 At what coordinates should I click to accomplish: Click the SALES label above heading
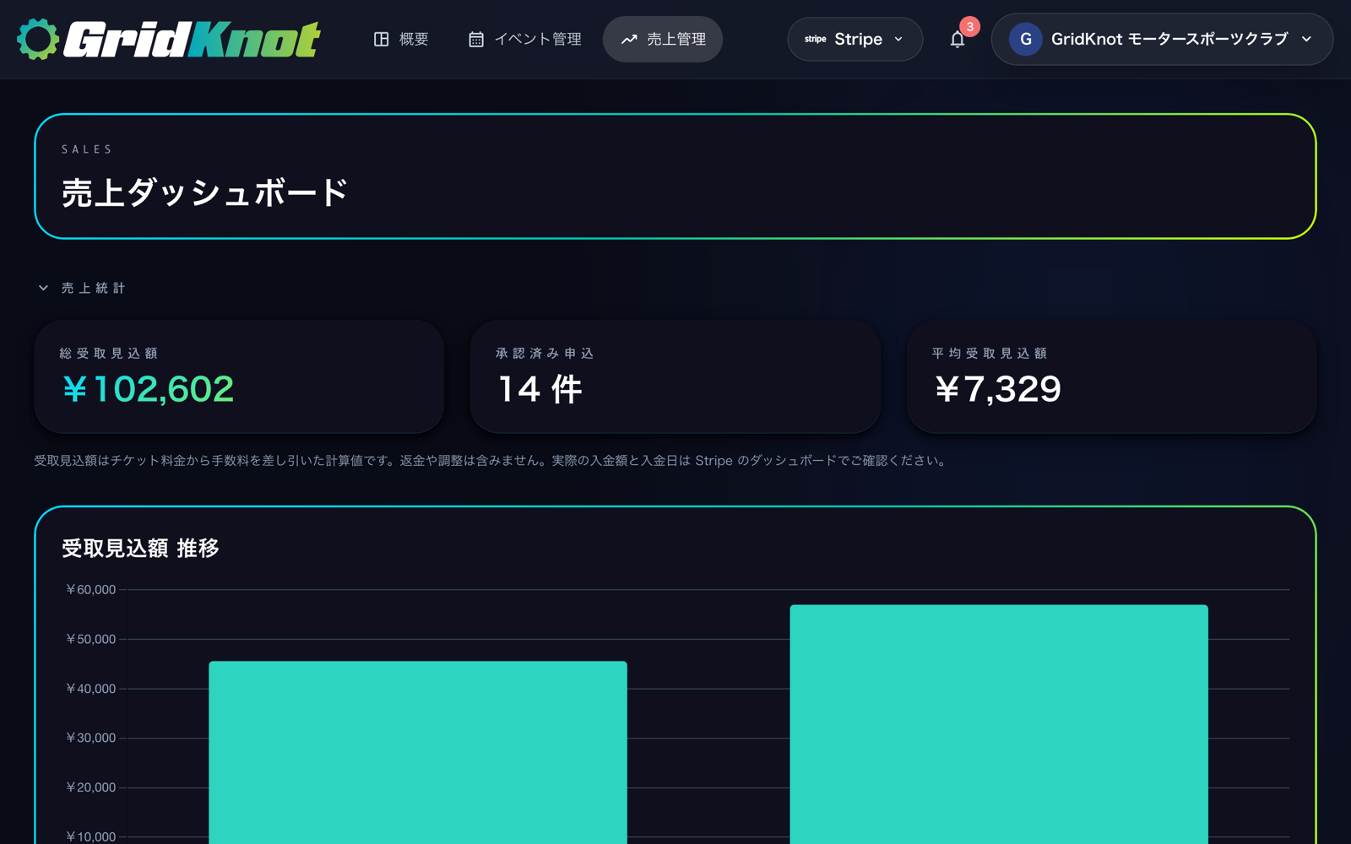pos(86,149)
